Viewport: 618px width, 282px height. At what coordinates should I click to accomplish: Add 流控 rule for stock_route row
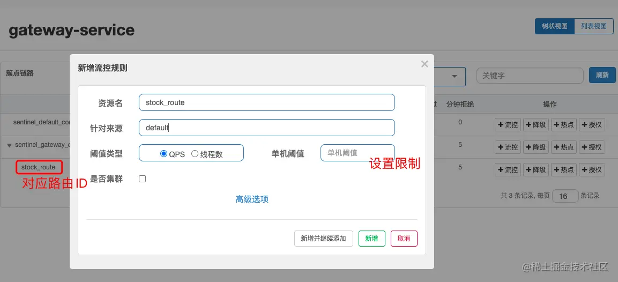(508, 169)
